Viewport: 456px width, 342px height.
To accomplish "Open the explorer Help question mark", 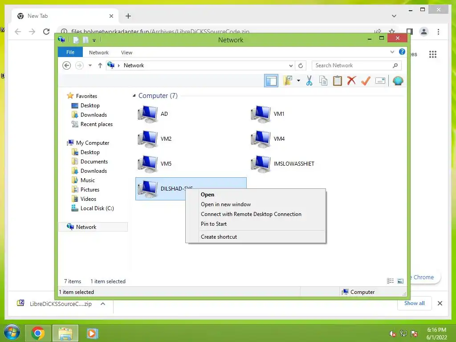I will pyautogui.click(x=402, y=52).
